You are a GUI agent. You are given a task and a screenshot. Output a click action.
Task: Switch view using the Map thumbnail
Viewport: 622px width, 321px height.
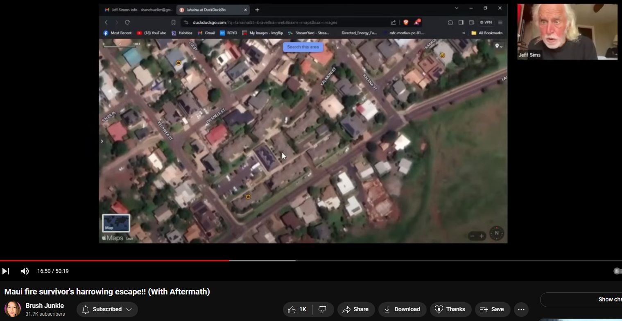[116, 223]
